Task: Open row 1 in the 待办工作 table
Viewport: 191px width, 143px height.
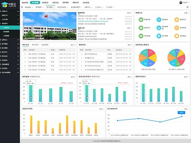Action: [x=49, y=54]
